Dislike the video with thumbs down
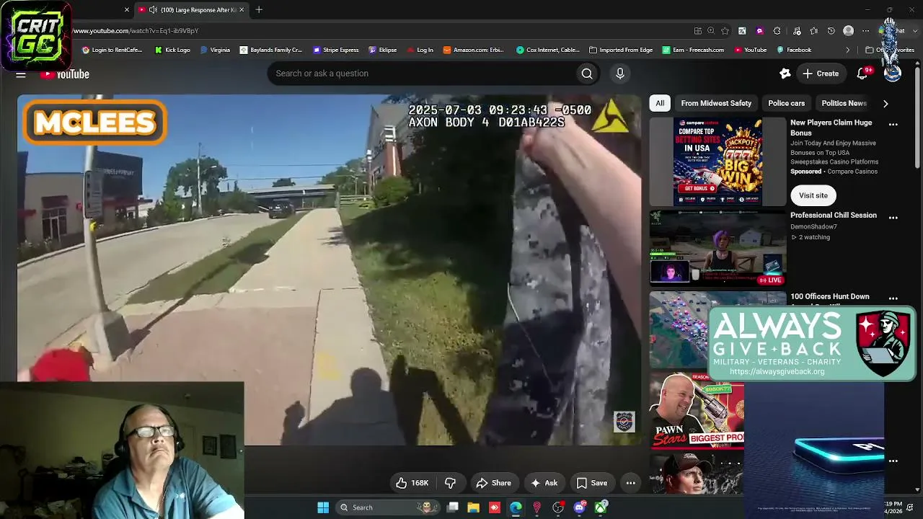The height and width of the screenshot is (519, 923). pos(450,483)
